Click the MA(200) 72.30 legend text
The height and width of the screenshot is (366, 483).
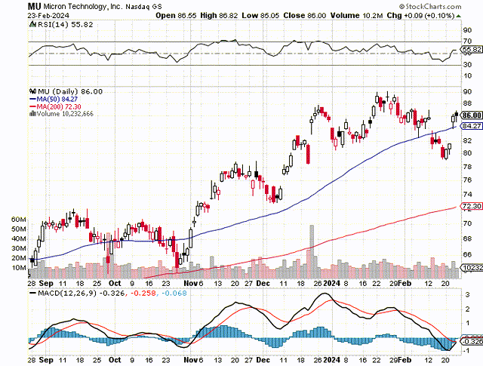(x=59, y=106)
